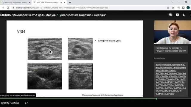The image size is (191, 107).
Task: Close the Организатор поделился tab
Action: (x=29, y=2)
